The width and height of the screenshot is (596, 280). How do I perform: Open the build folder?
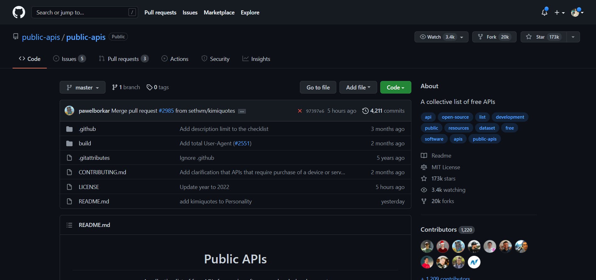(x=85, y=143)
